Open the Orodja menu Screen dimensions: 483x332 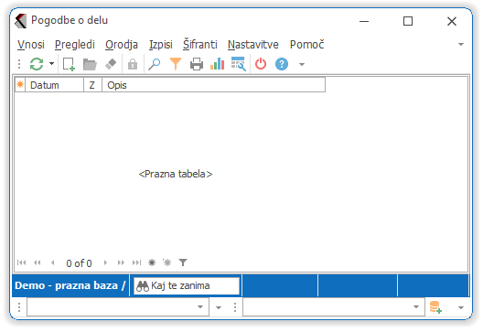122,45
